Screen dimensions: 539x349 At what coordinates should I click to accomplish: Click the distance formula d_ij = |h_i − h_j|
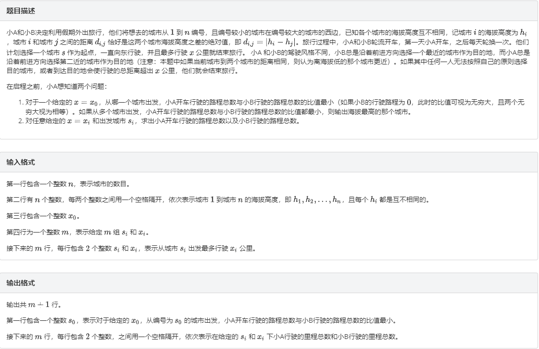pos(269,42)
